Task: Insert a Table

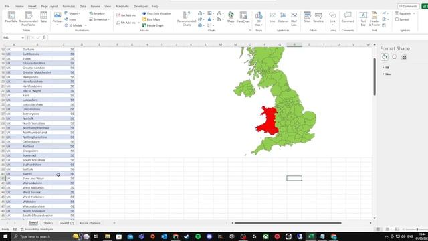Action: [x=43, y=17]
